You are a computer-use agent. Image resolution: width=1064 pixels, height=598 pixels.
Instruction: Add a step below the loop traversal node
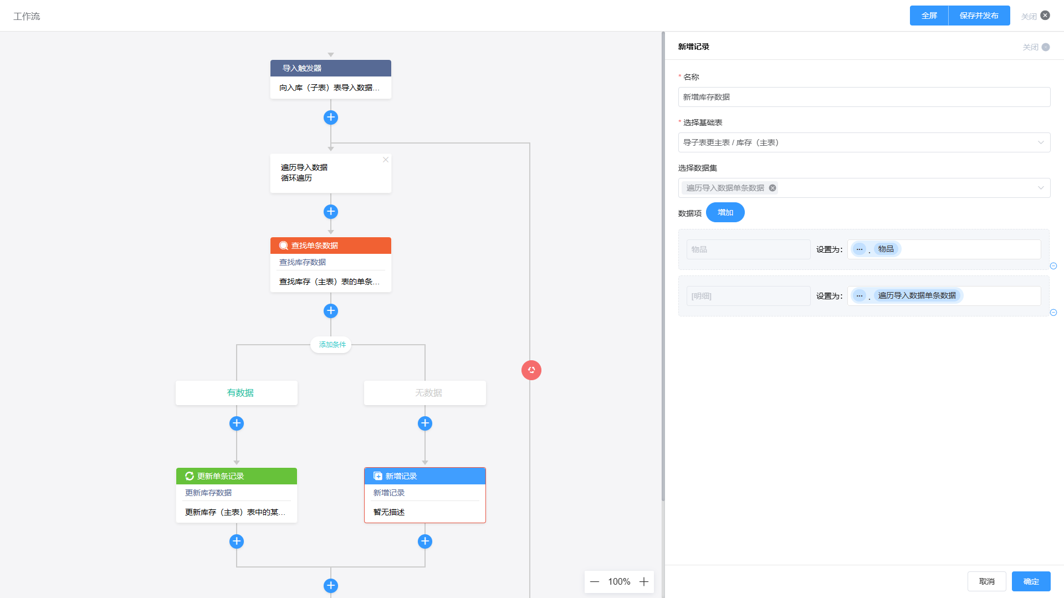coord(331,212)
